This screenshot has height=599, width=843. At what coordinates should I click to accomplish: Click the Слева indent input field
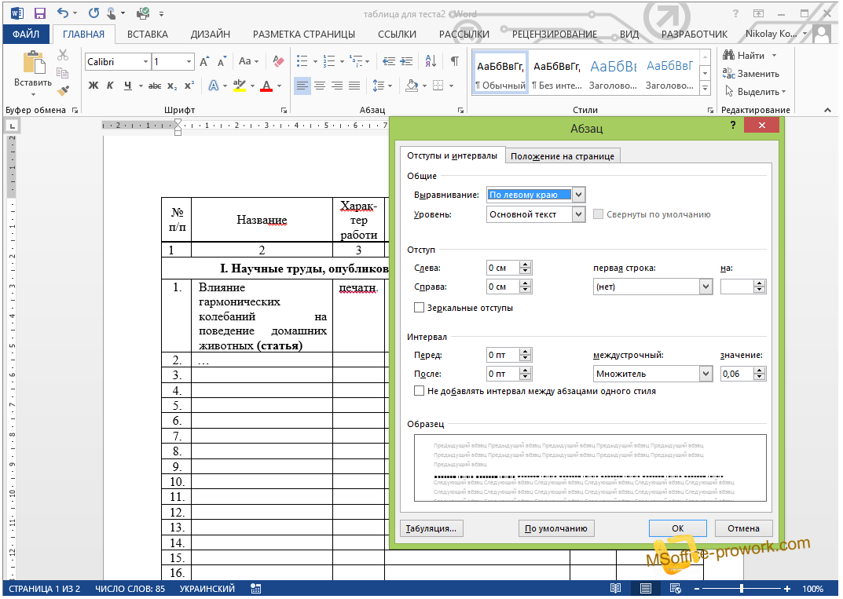pos(502,268)
